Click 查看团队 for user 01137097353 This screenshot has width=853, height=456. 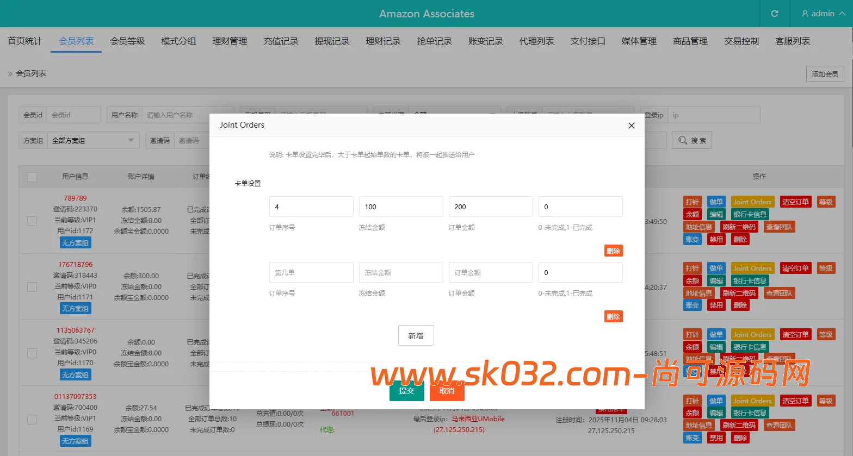point(780,426)
